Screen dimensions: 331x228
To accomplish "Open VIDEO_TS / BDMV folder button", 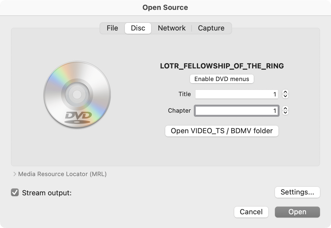I will (x=222, y=131).
